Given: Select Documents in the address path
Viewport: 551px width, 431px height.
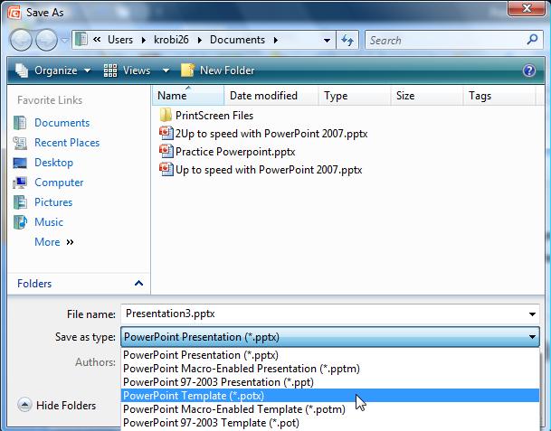Looking at the screenshot, I should click(237, 40).
